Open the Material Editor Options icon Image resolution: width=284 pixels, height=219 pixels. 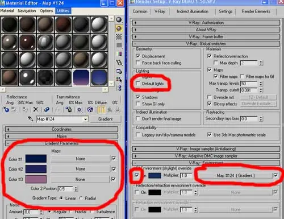[x=119, y=71]
